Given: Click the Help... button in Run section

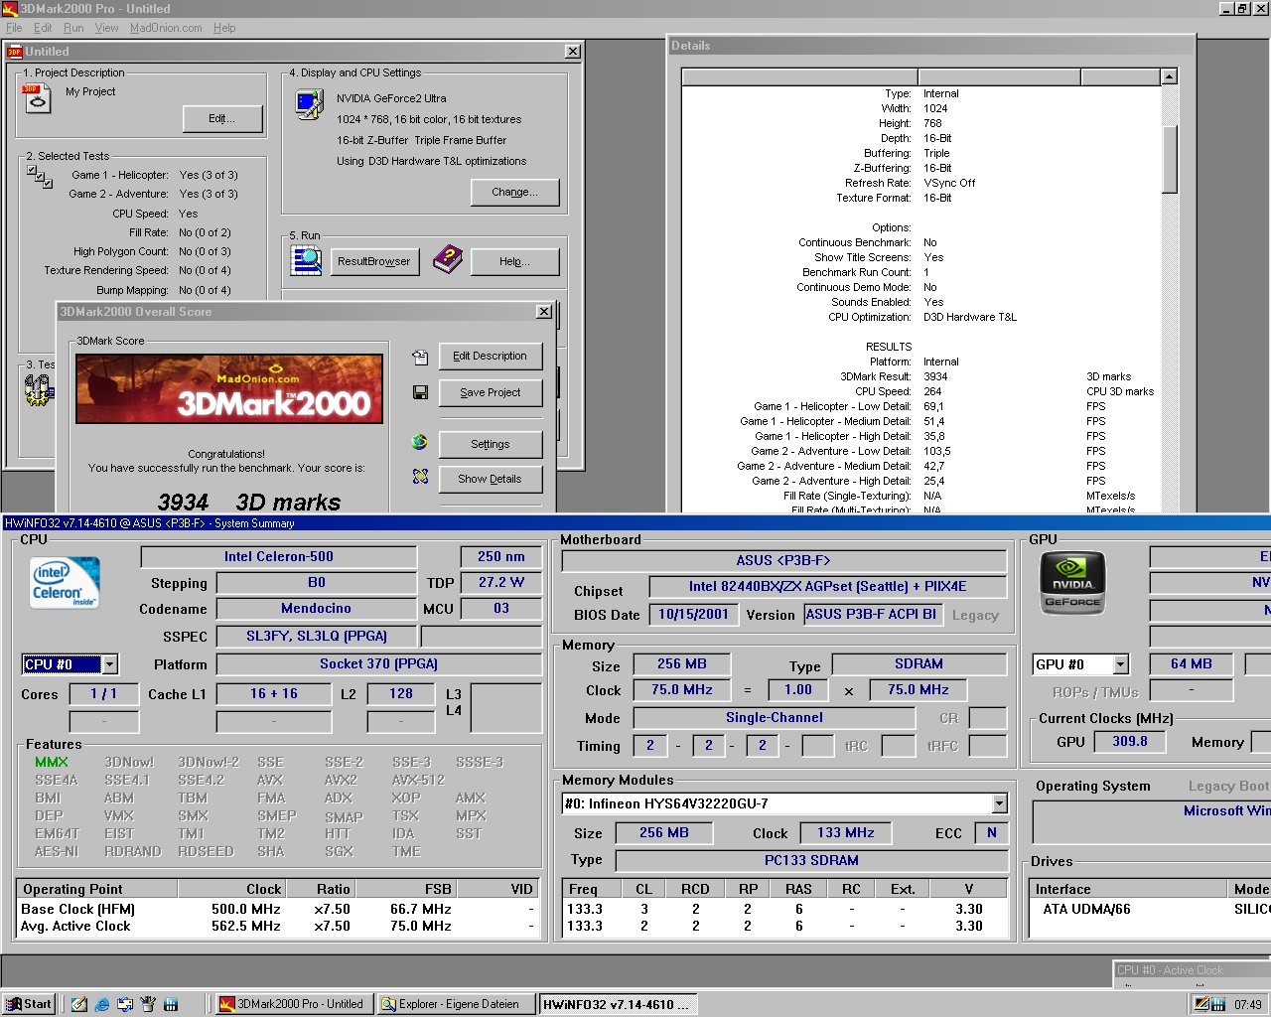Looking at the screenshot, I should tap(514, 262).
